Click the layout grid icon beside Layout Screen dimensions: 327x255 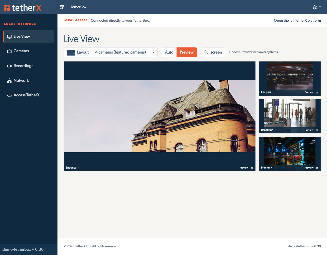click(x=71, y=53)
